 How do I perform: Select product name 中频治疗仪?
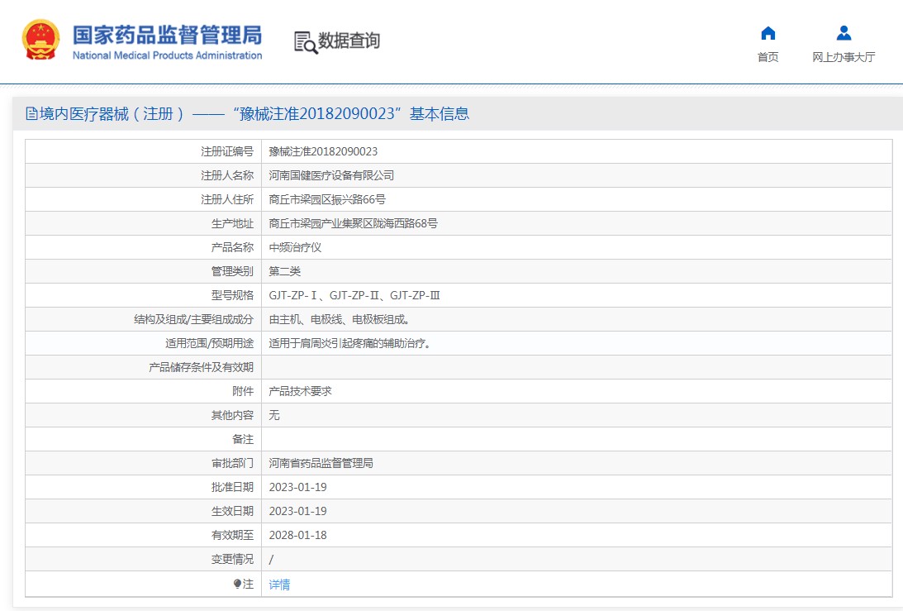pos(295,247)
